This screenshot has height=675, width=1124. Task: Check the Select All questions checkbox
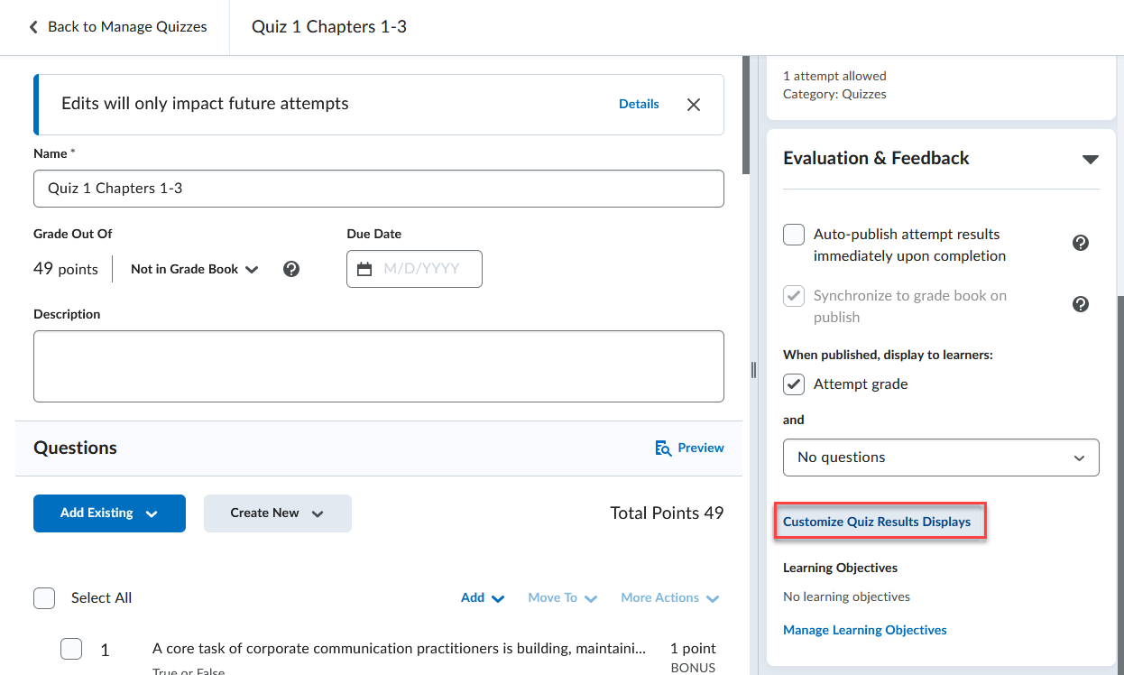(x=44, y=597)
